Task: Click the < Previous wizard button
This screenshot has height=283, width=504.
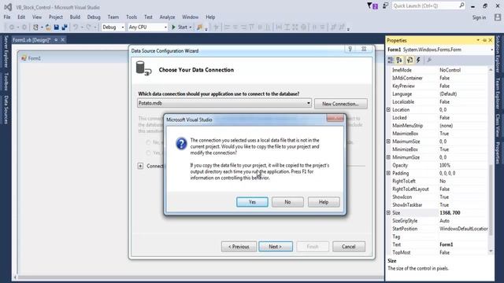Action: pos(239,247)
